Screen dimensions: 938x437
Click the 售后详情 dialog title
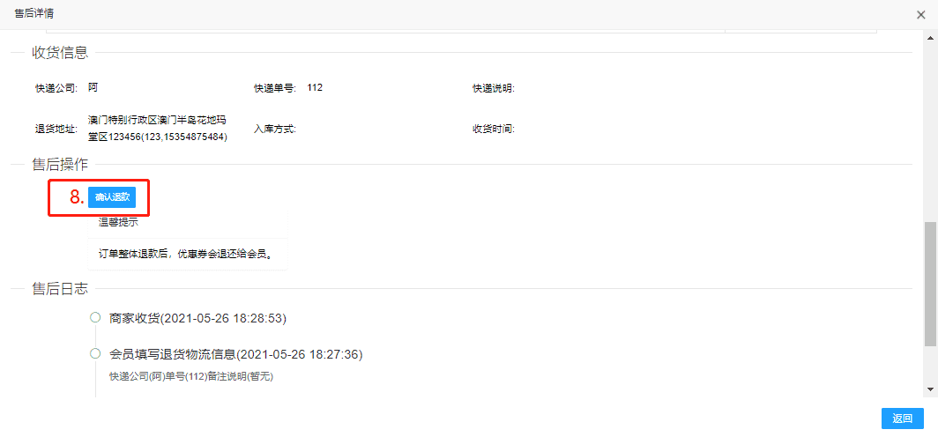(x=33, y=13)
